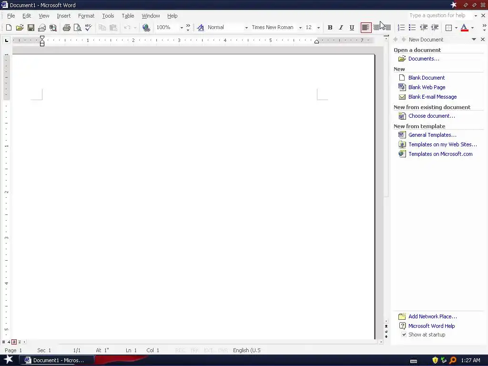The height and width of the screenshot is (366, 488).
Task: Open the Table menu
Action: click(128, 16)
